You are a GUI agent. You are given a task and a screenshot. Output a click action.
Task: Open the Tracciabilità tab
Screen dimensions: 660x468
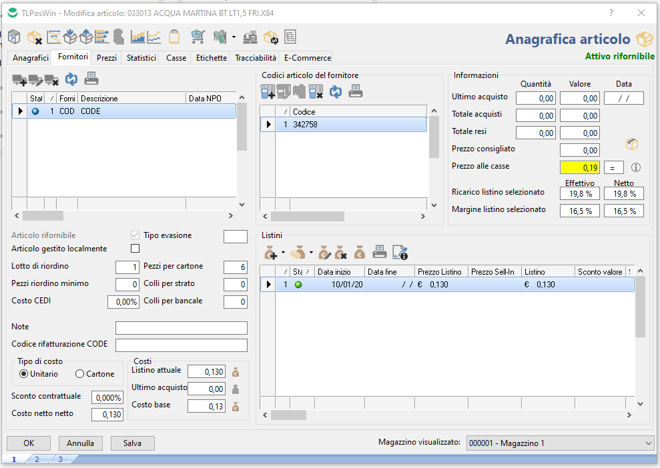[256, 58]
